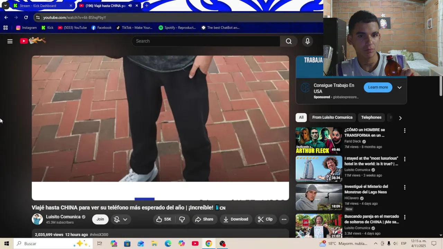Open Farid Dieck channel name

353,141
